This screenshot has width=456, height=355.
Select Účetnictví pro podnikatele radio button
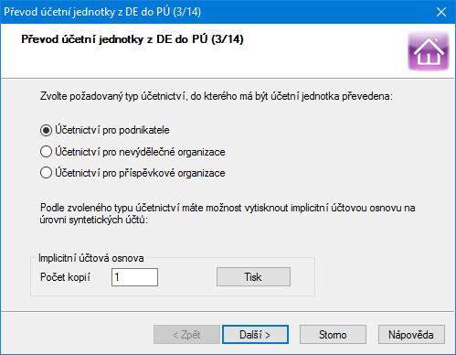(x=46, y=131)
